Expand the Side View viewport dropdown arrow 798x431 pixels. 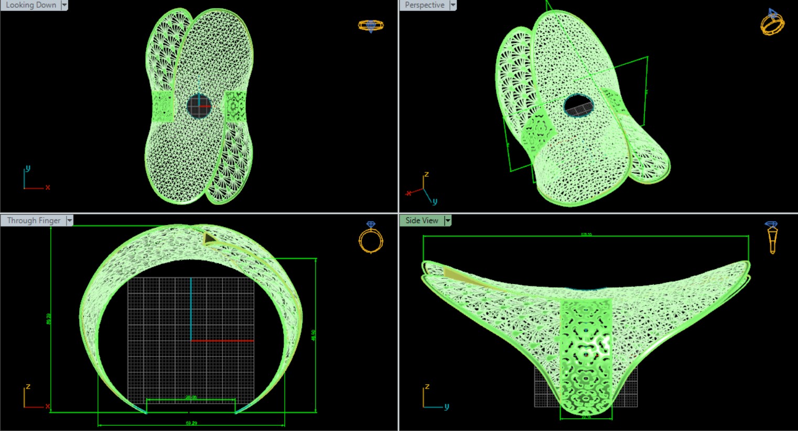[x=447, y=221]
